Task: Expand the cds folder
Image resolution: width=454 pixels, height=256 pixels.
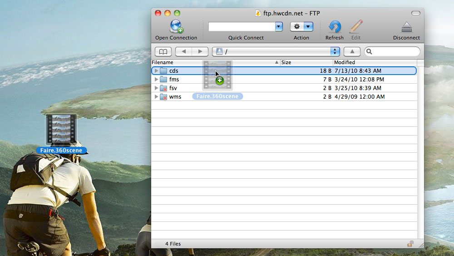Action: (156, 71)
